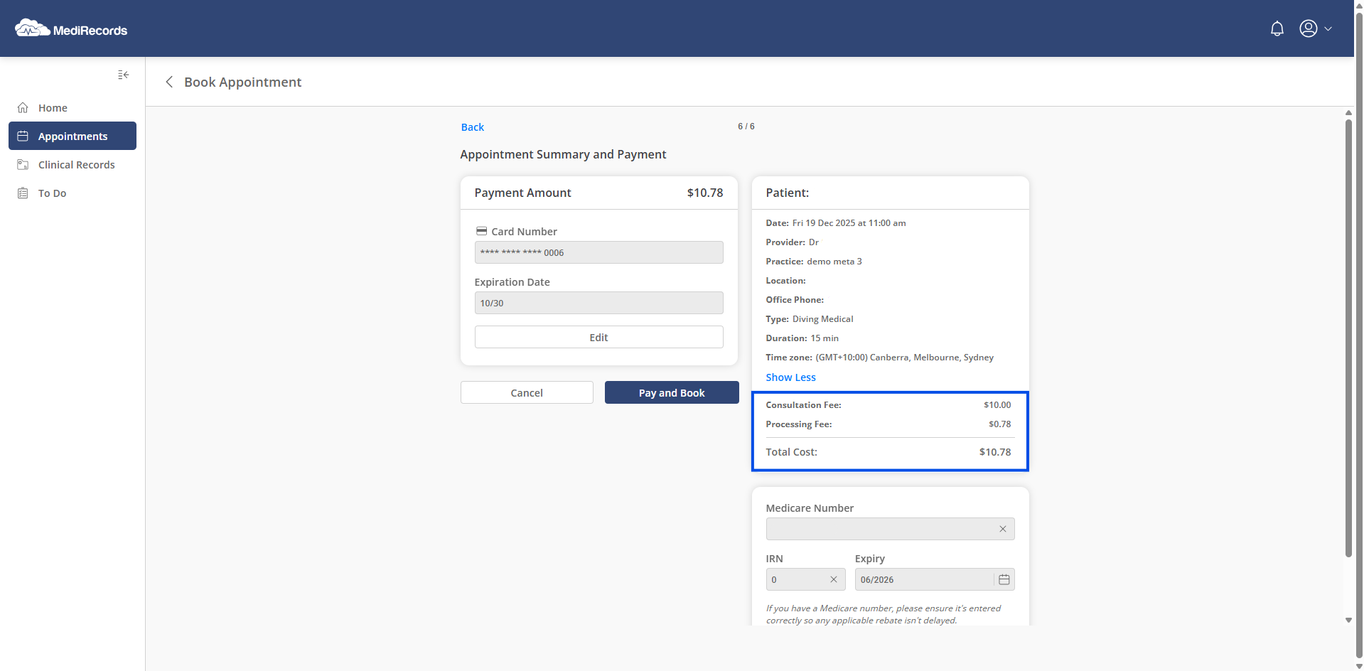Click the credit card icon beside Card Number

[x=481, y=231]
